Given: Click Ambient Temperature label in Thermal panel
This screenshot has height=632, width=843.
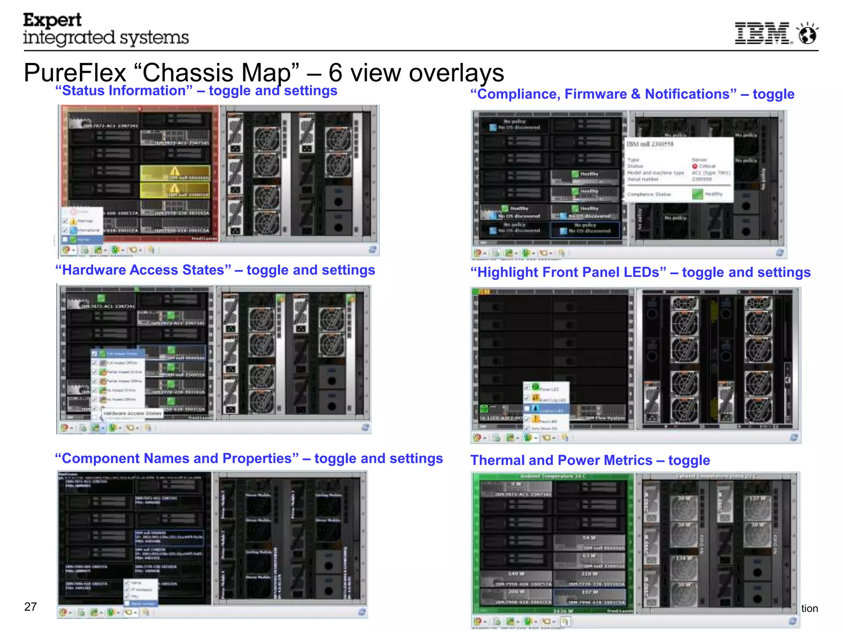Looking at the screenshot, I should coord(553,476).
